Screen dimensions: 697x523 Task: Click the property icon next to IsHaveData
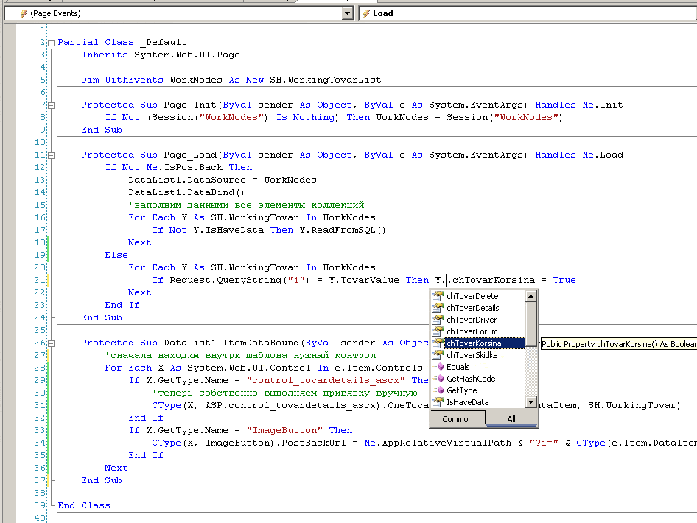[x=438, y=401]
